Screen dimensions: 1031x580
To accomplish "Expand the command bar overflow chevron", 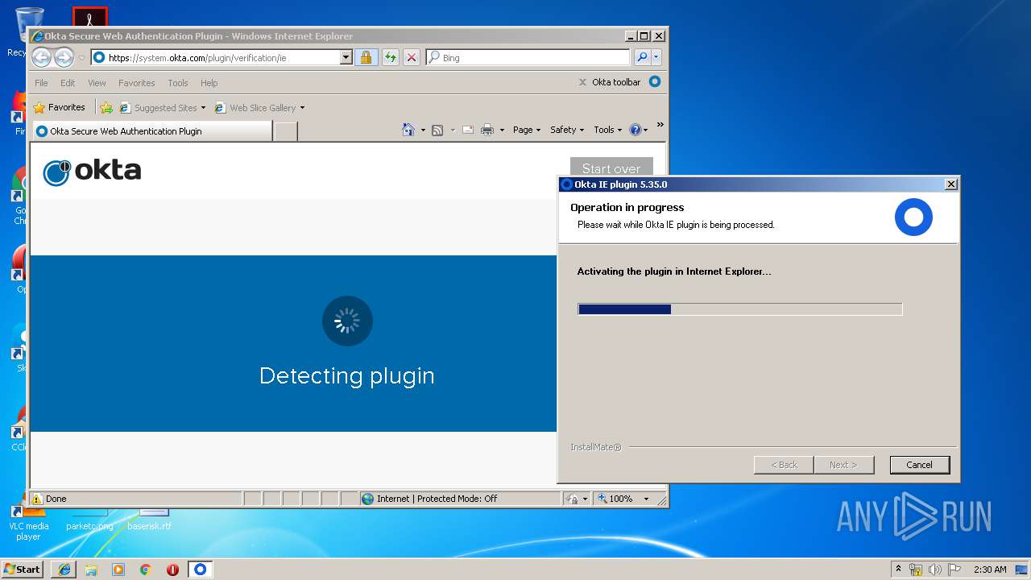I will pos(660,125).
